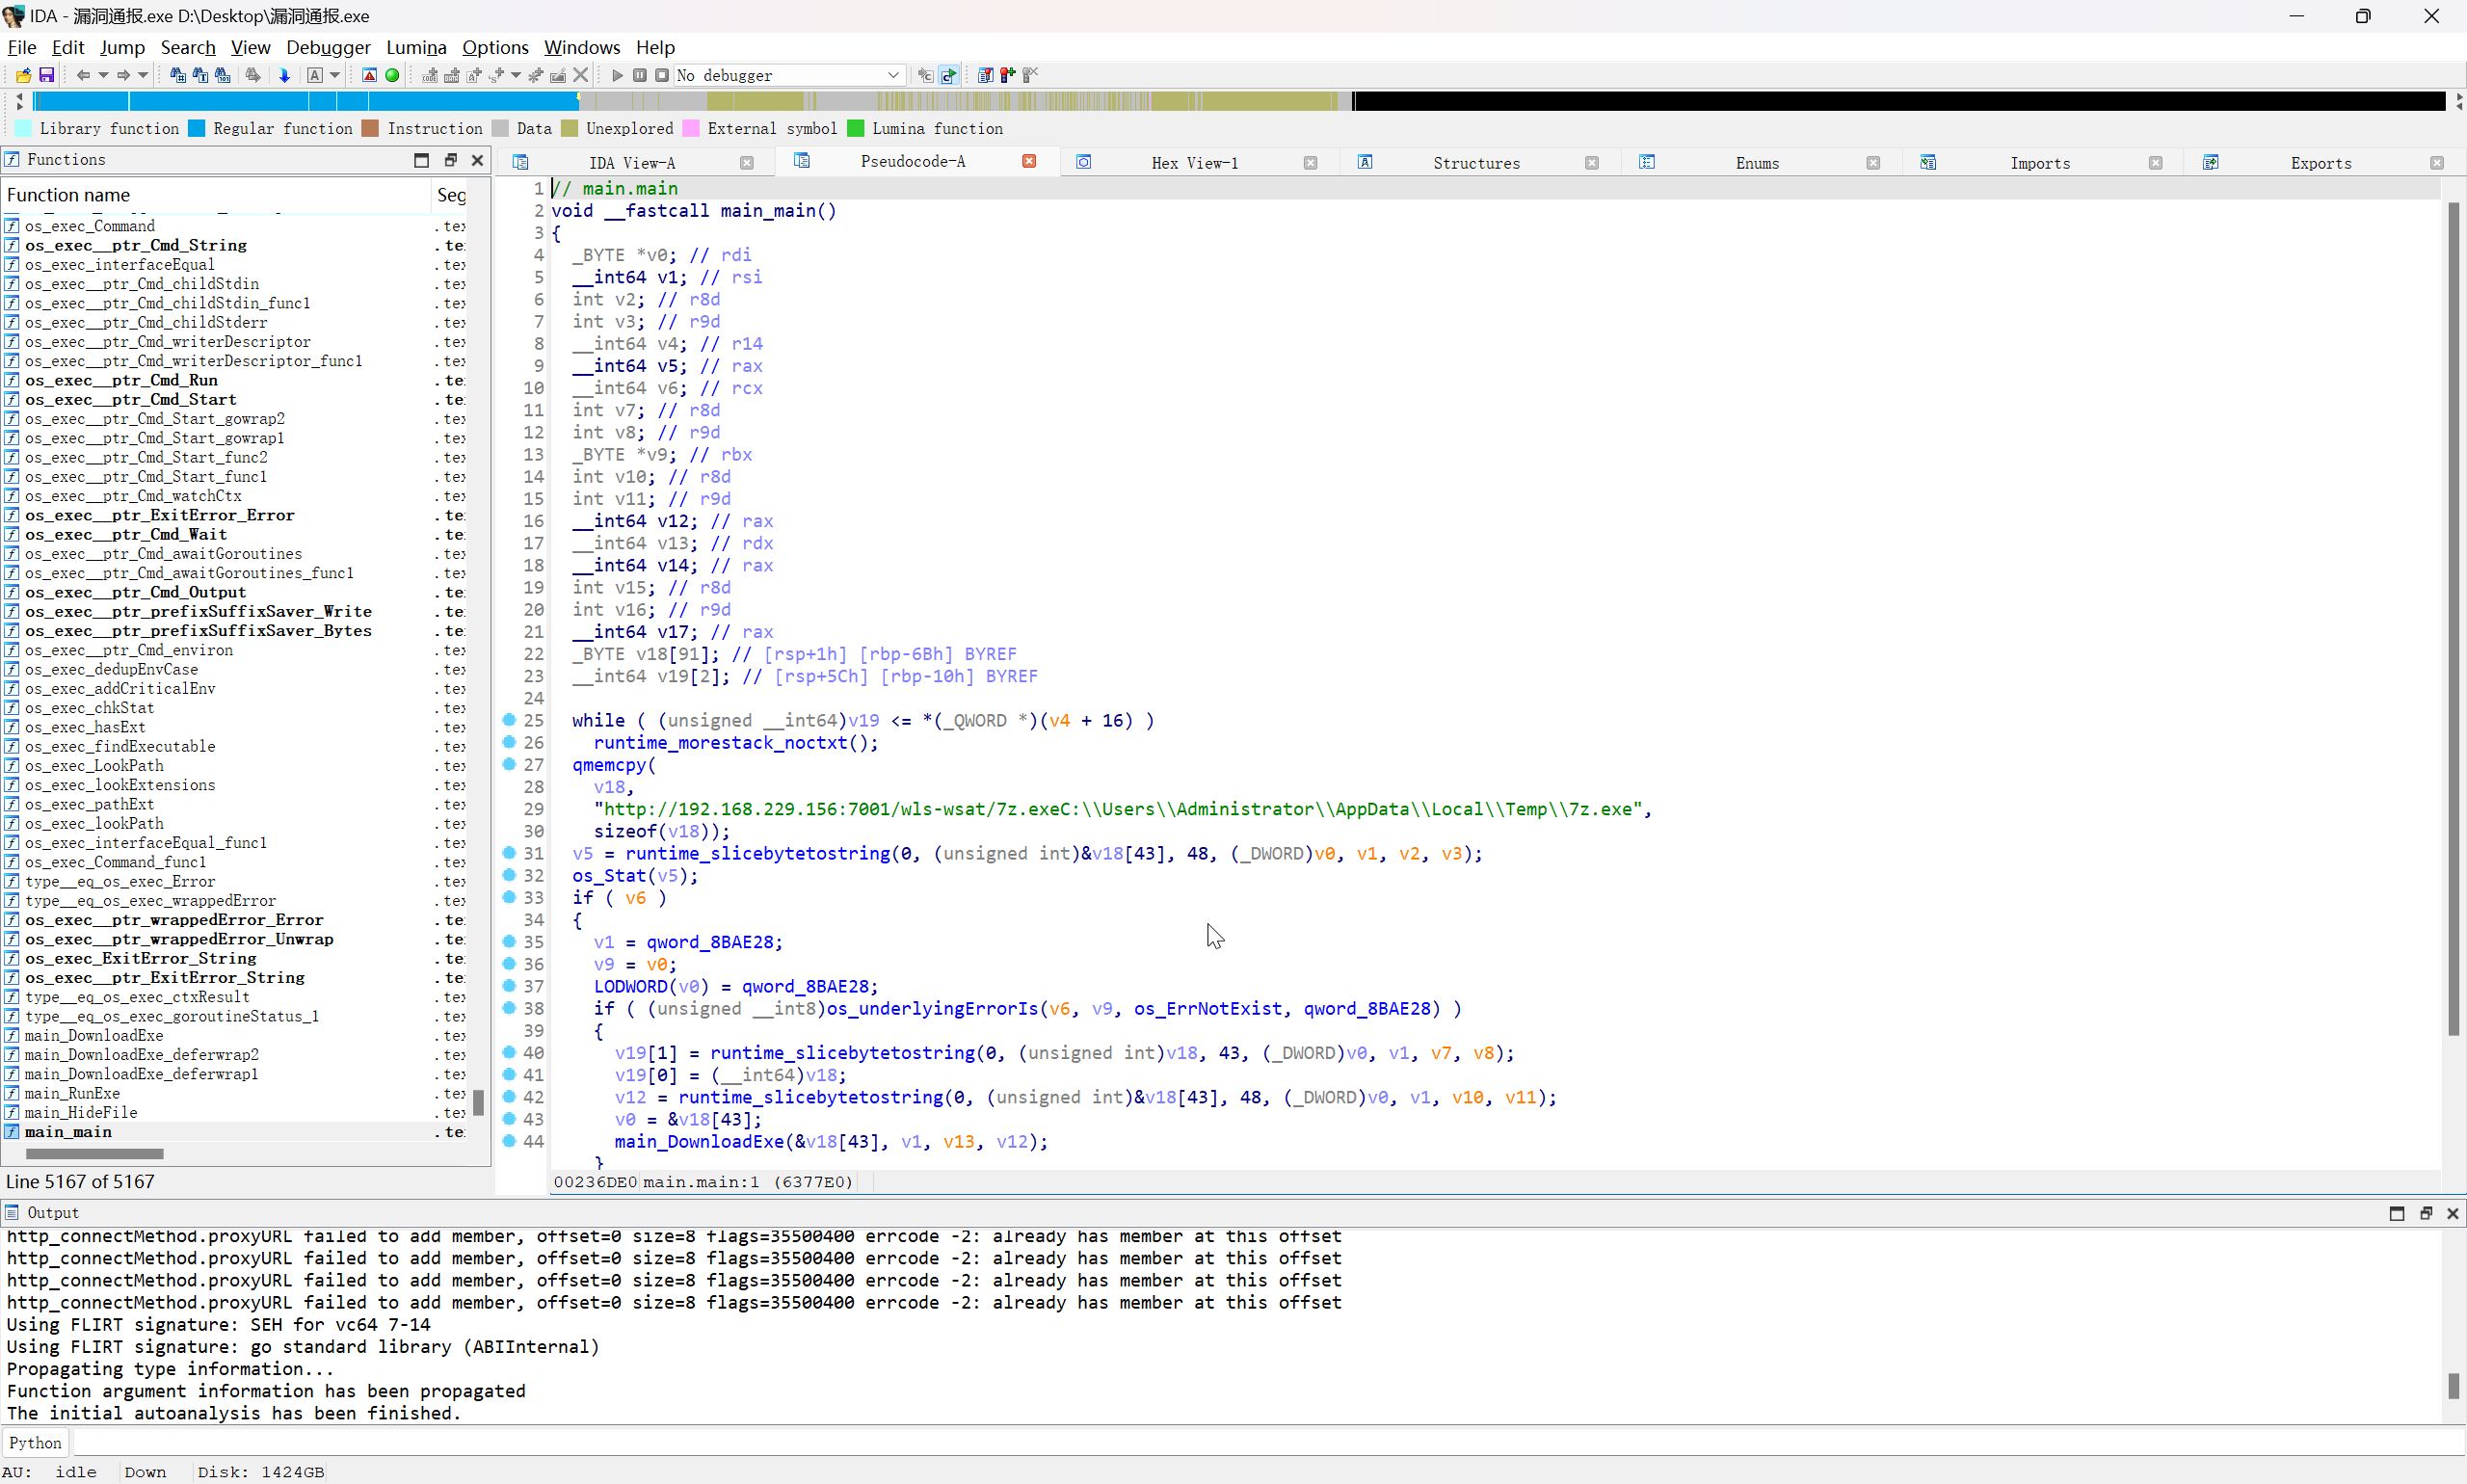Click the Start process play icon
Viewport: 2467px width, 1484px height.
coord(617,75)
